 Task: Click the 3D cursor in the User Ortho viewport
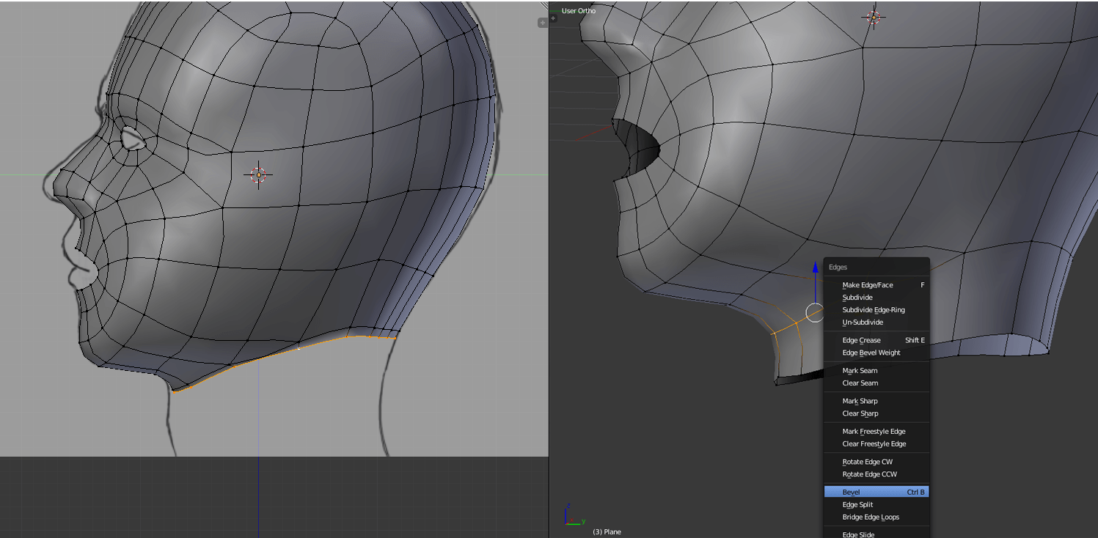tap(873, 18)
